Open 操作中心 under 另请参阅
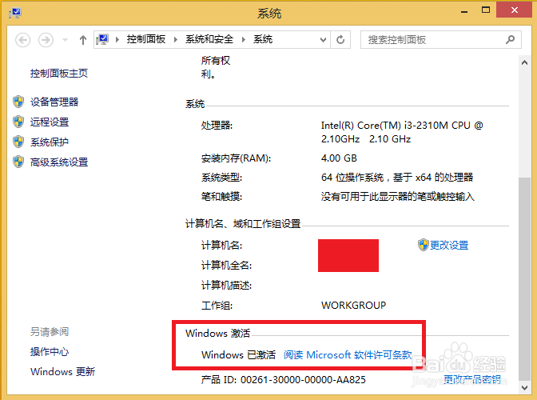The image size is (537, 400). [x=50, y=352]
